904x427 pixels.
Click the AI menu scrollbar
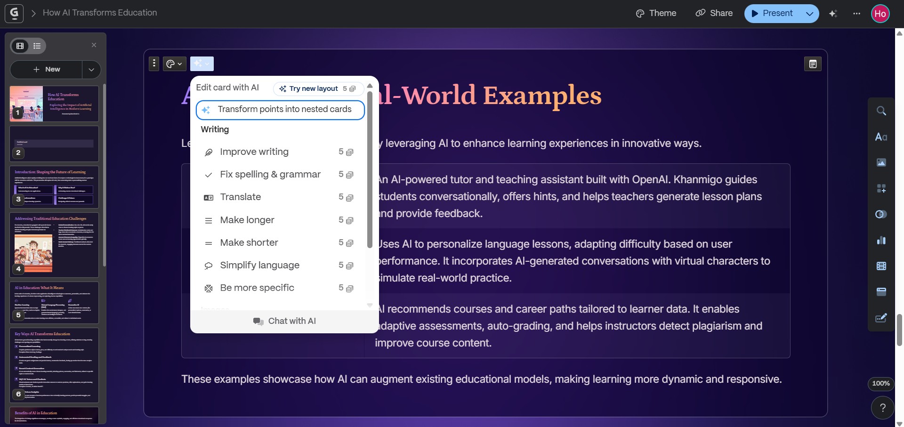click(370, 169)
